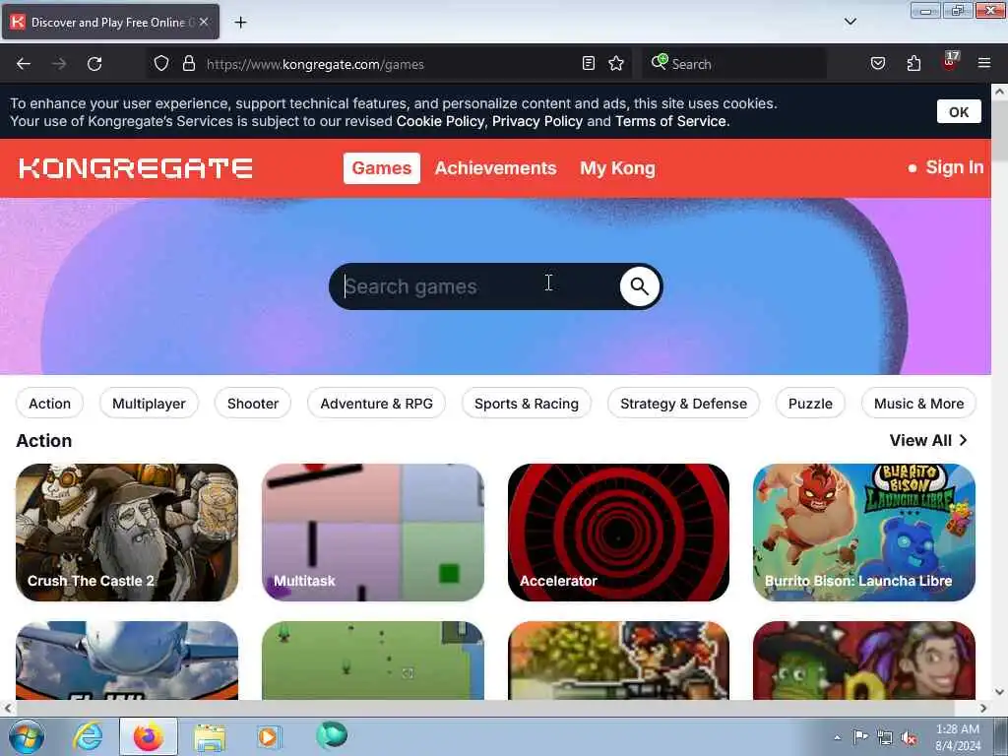Screen dimensions: 1008x756
Task: Close the Discover and Play Free Online tab
Action: tap(204, 22)
